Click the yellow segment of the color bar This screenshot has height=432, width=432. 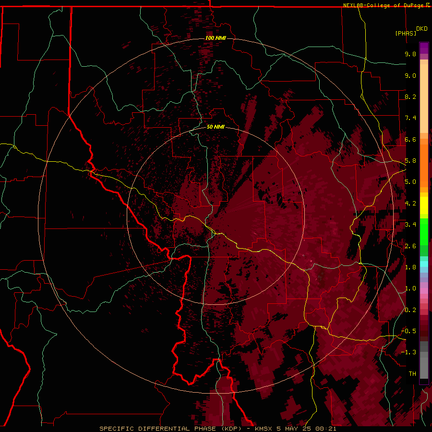click(x=424, y=205)
